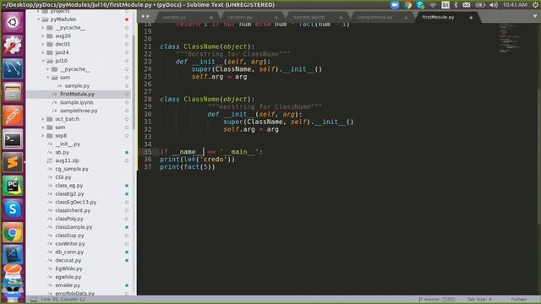The image size is (541, 304).
Task: Click Line 35, Column 12 status text
Action: pyautogui.click(x=63, y=299)
